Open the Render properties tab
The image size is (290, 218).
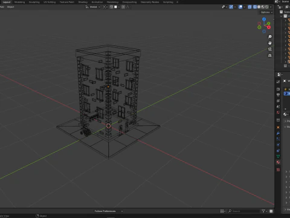278,89
